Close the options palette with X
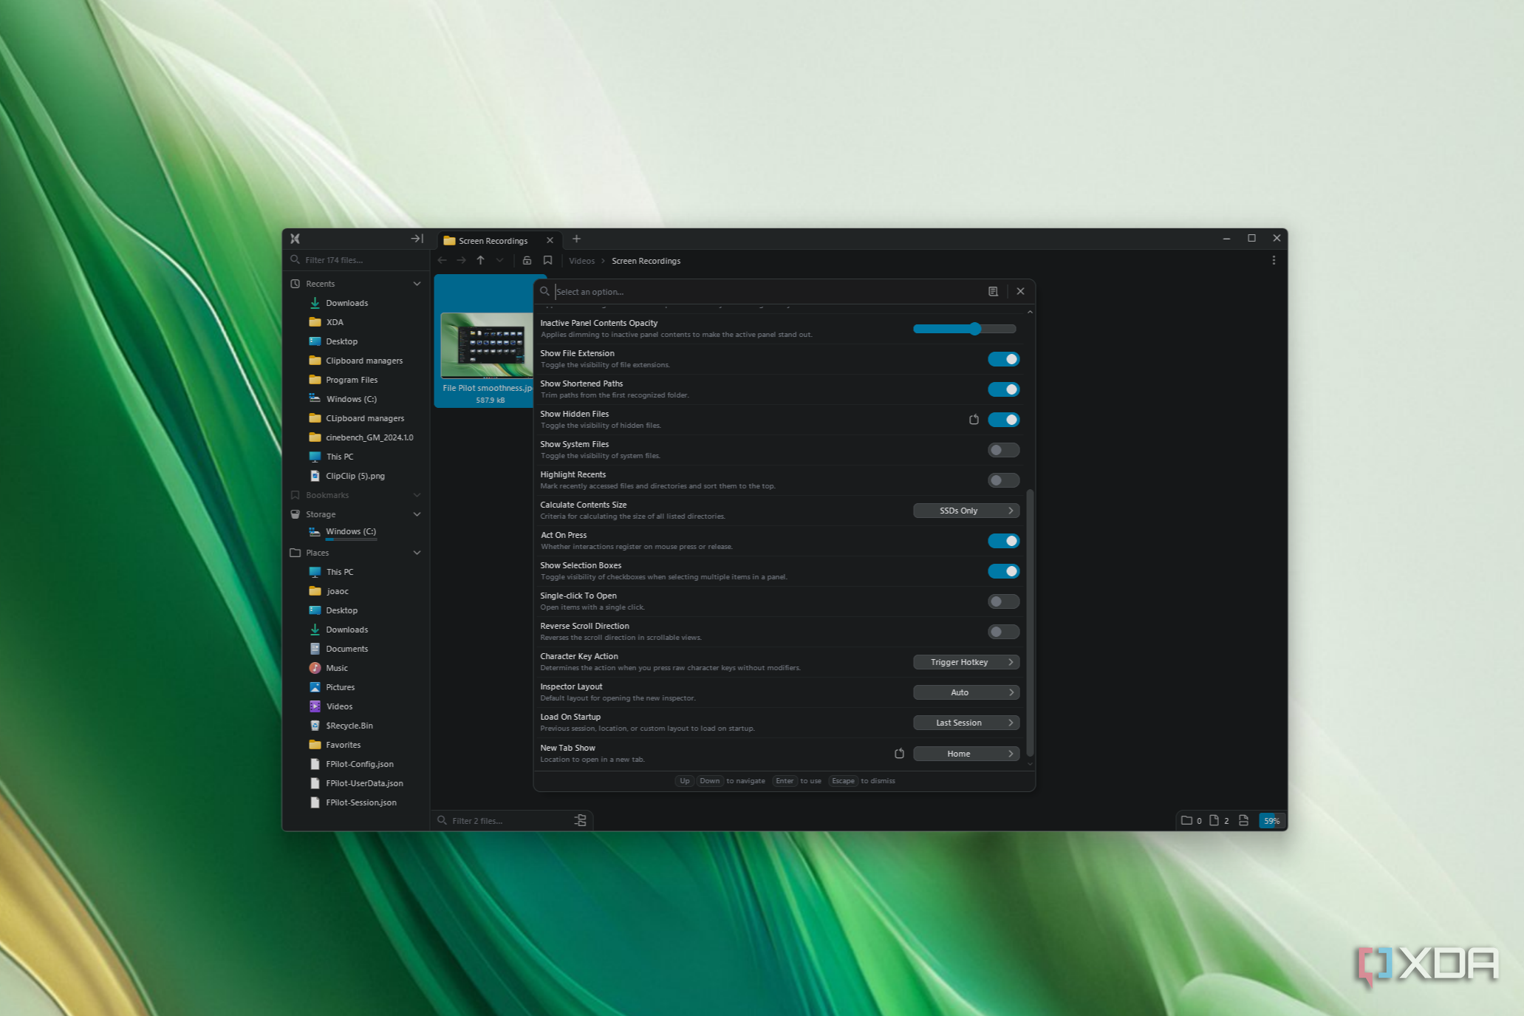Viewport: 1524px width, 1016px height. pos(1020,291)
